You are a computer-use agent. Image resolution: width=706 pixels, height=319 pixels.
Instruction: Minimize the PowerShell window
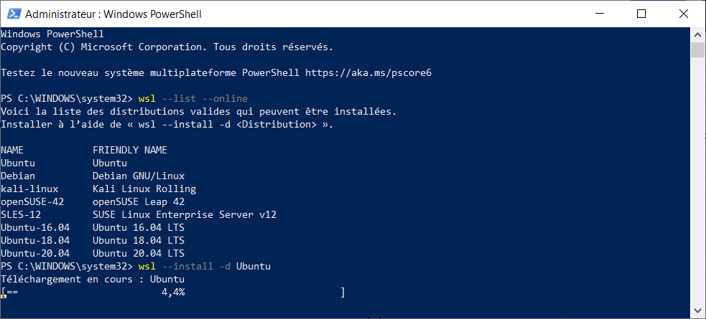(600, 14)
